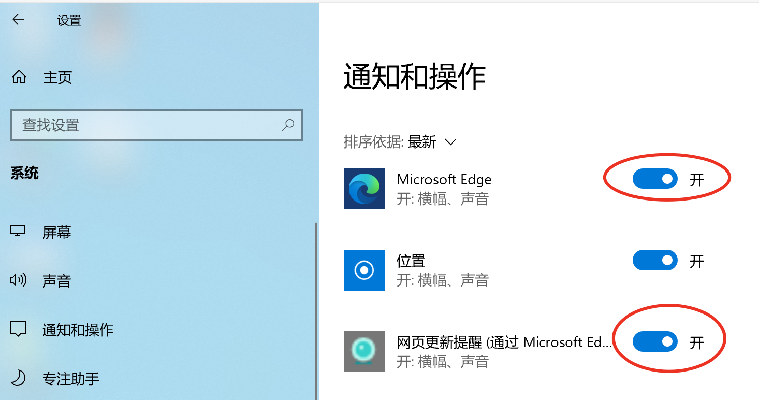Turn off Microsoft Edge notifications toggle
Image resolution: width=759 pixels, height=400 pixels.
click(x=655, y=179)
